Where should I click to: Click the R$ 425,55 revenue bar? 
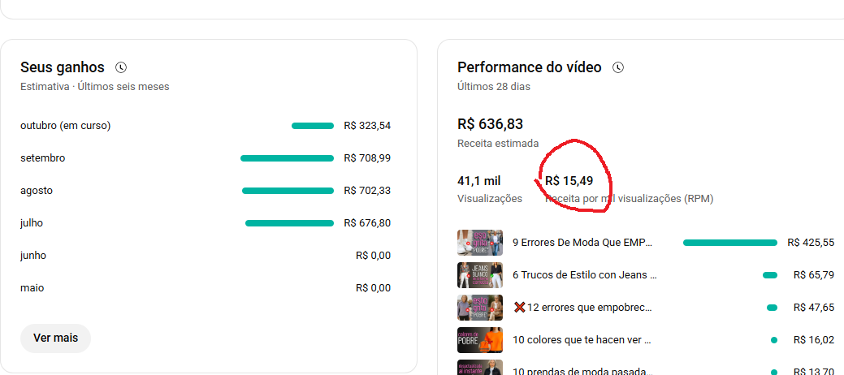point(730,243)
